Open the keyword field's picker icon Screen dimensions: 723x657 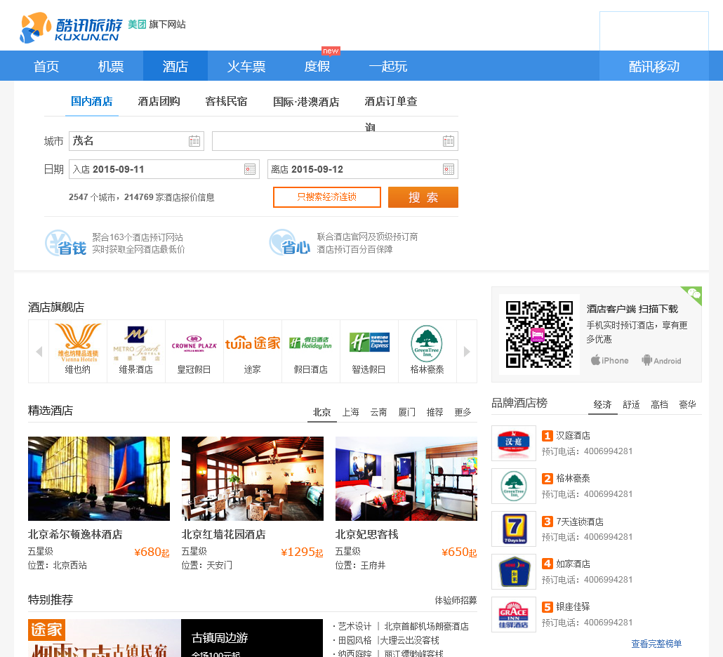point(448,141)
